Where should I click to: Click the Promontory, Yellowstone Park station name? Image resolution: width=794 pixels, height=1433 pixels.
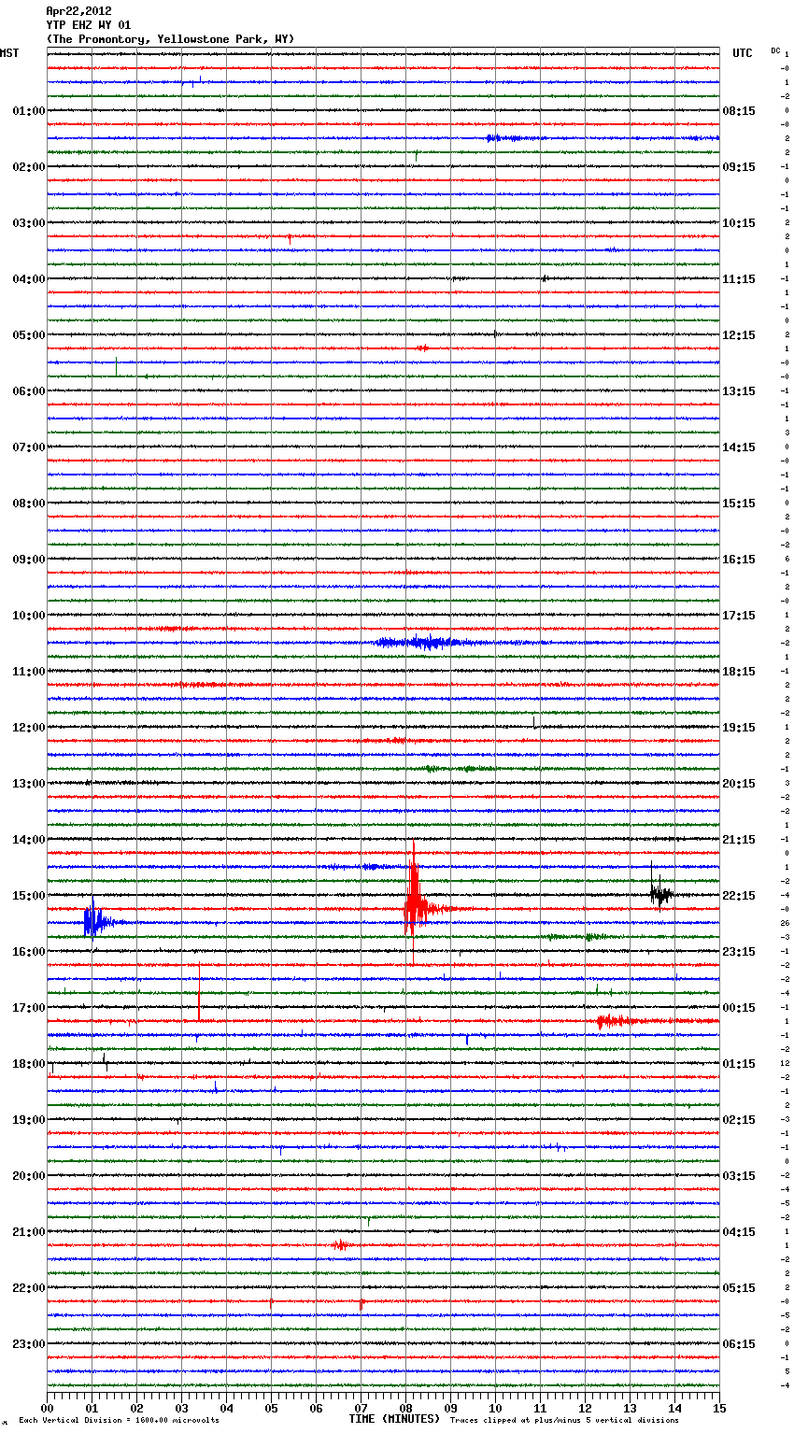(170, 39)
